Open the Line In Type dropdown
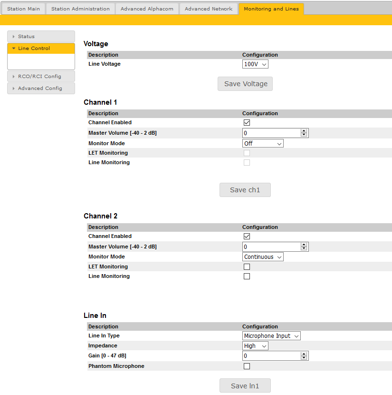The width and height of the screenshot is (392, 395). click(x=271, y=336)
